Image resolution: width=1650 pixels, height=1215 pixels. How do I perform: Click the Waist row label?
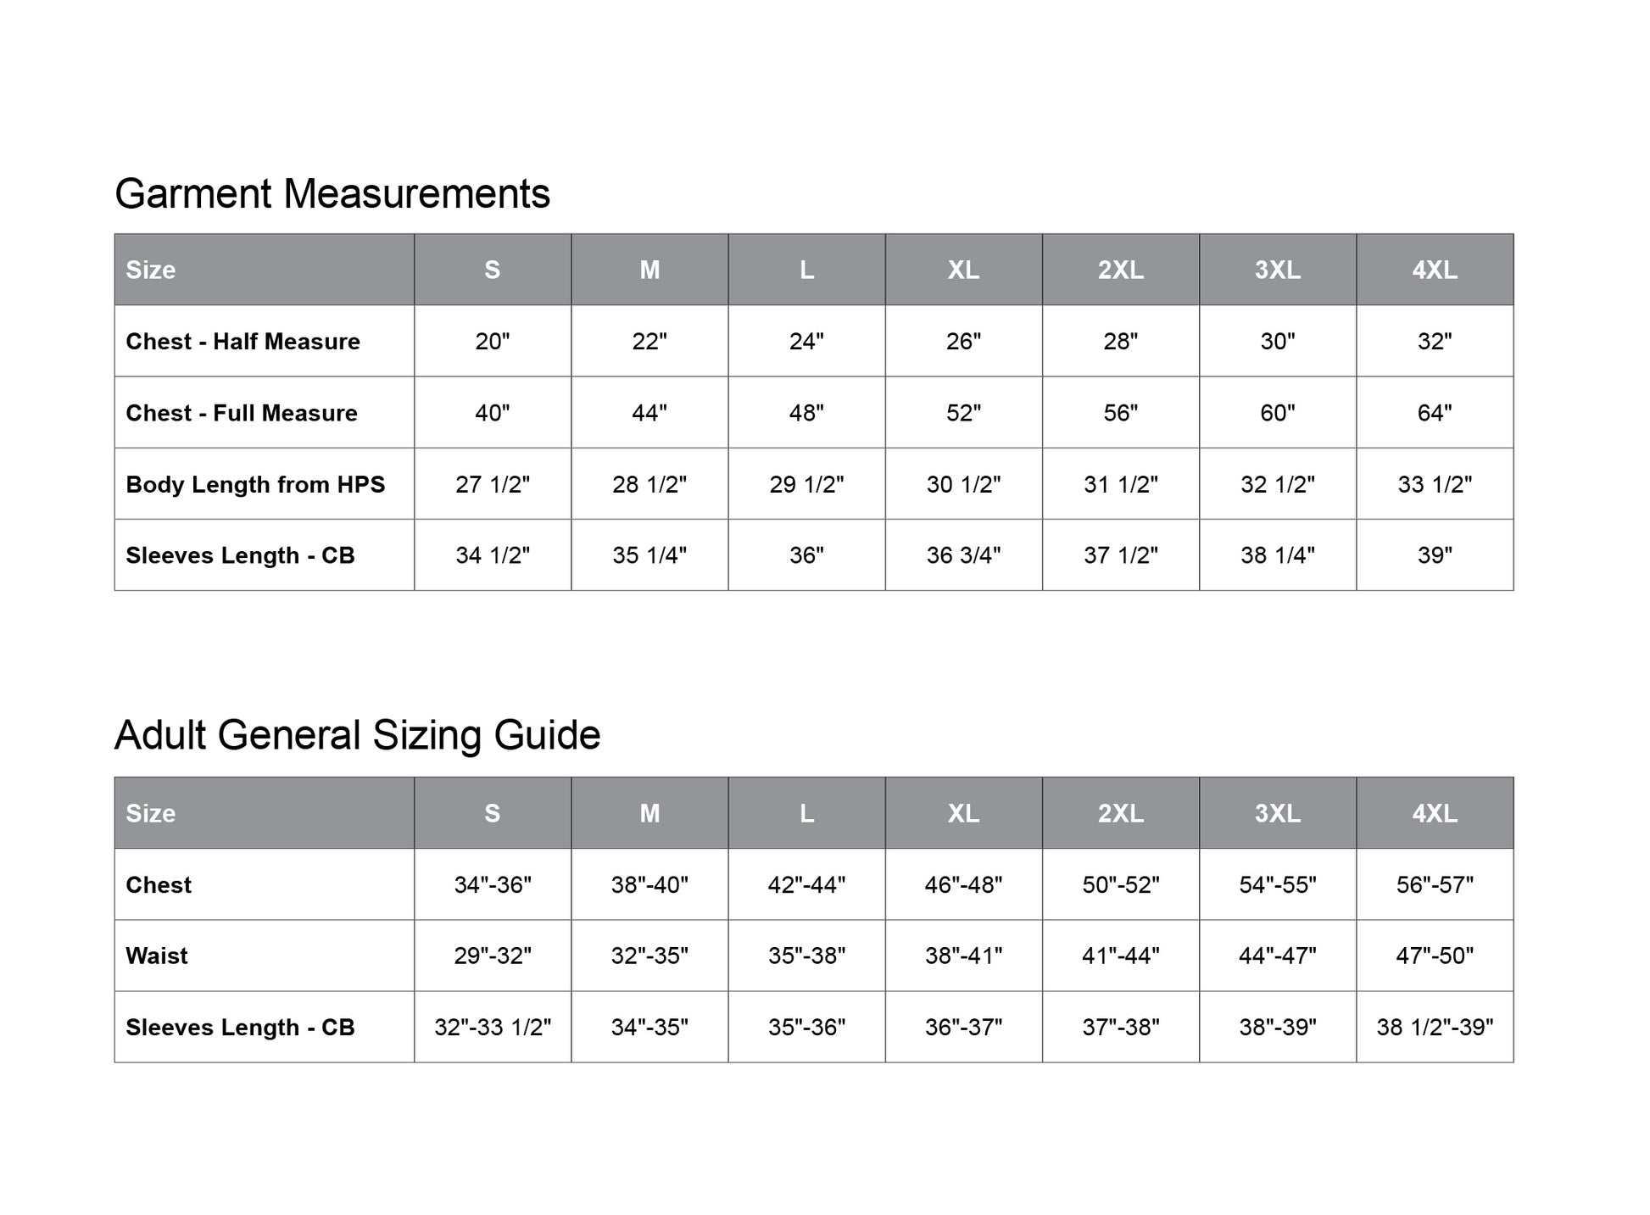click(x=157, y=956)
